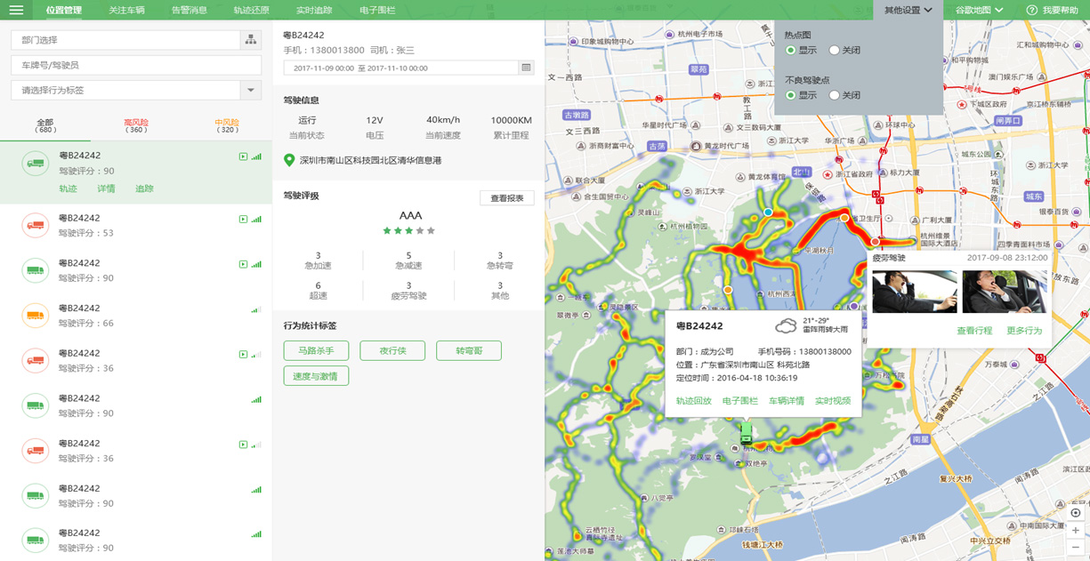
Task: Zoom out the map with minus icon
Action: pyautogui.click(x=1075, y=548)
